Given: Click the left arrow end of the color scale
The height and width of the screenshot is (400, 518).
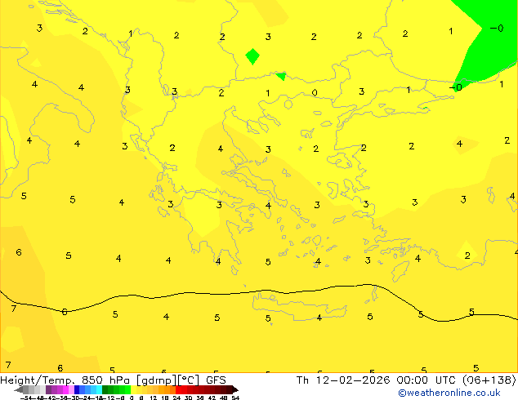Looking at the screenshot, I should 19,390.
